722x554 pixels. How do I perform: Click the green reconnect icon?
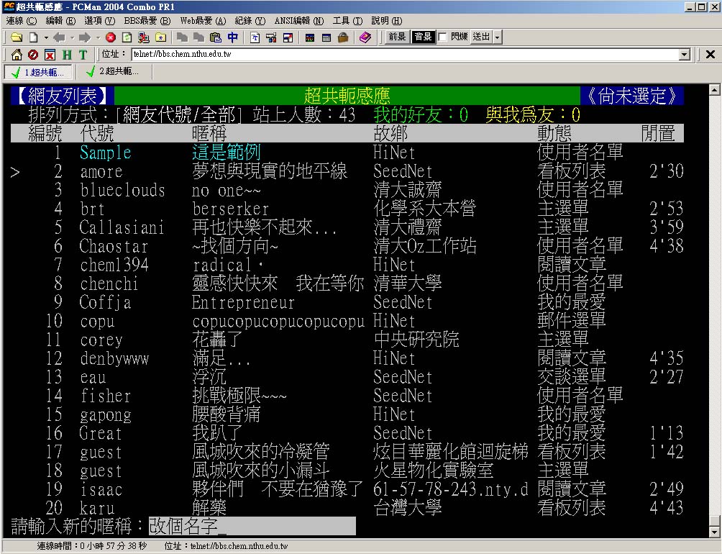[127, 37]
